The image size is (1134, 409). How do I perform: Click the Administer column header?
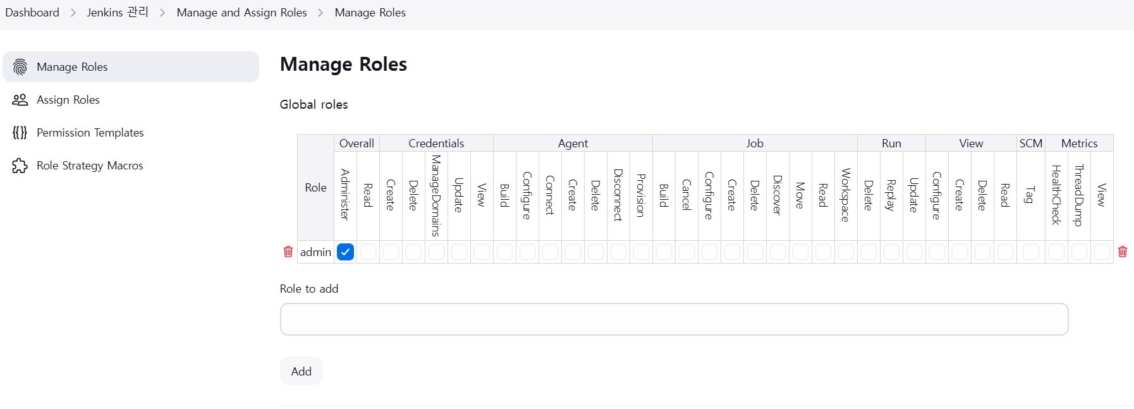pyautogui.click(x=345, y=195)
